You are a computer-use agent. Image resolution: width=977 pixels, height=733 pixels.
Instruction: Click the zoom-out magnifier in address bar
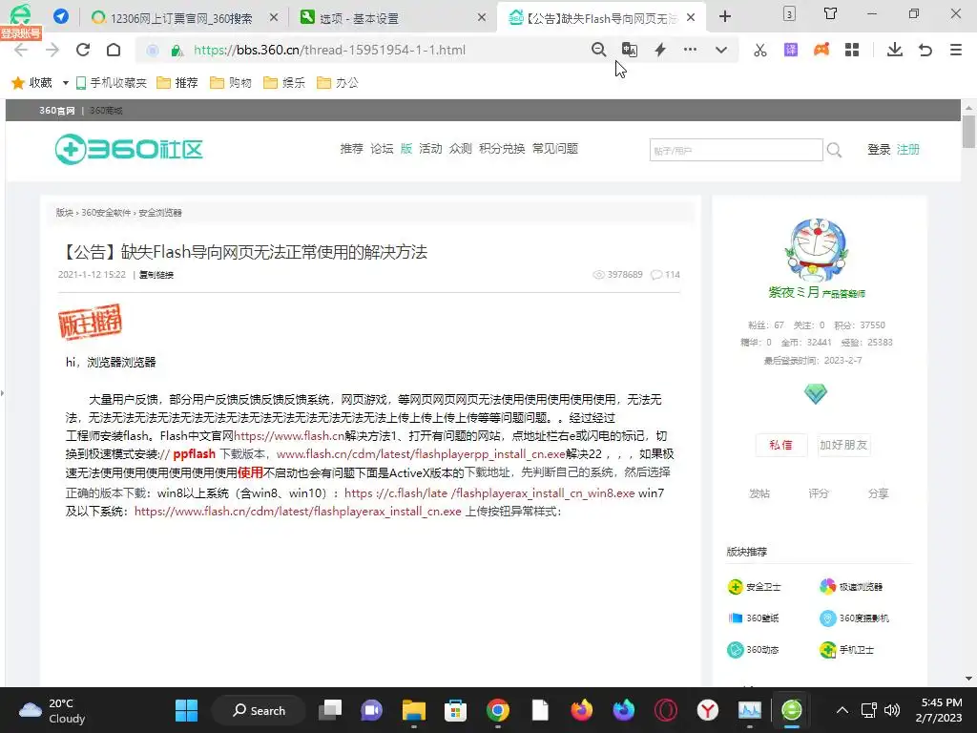pyautogui.click(x=599, y=50)
